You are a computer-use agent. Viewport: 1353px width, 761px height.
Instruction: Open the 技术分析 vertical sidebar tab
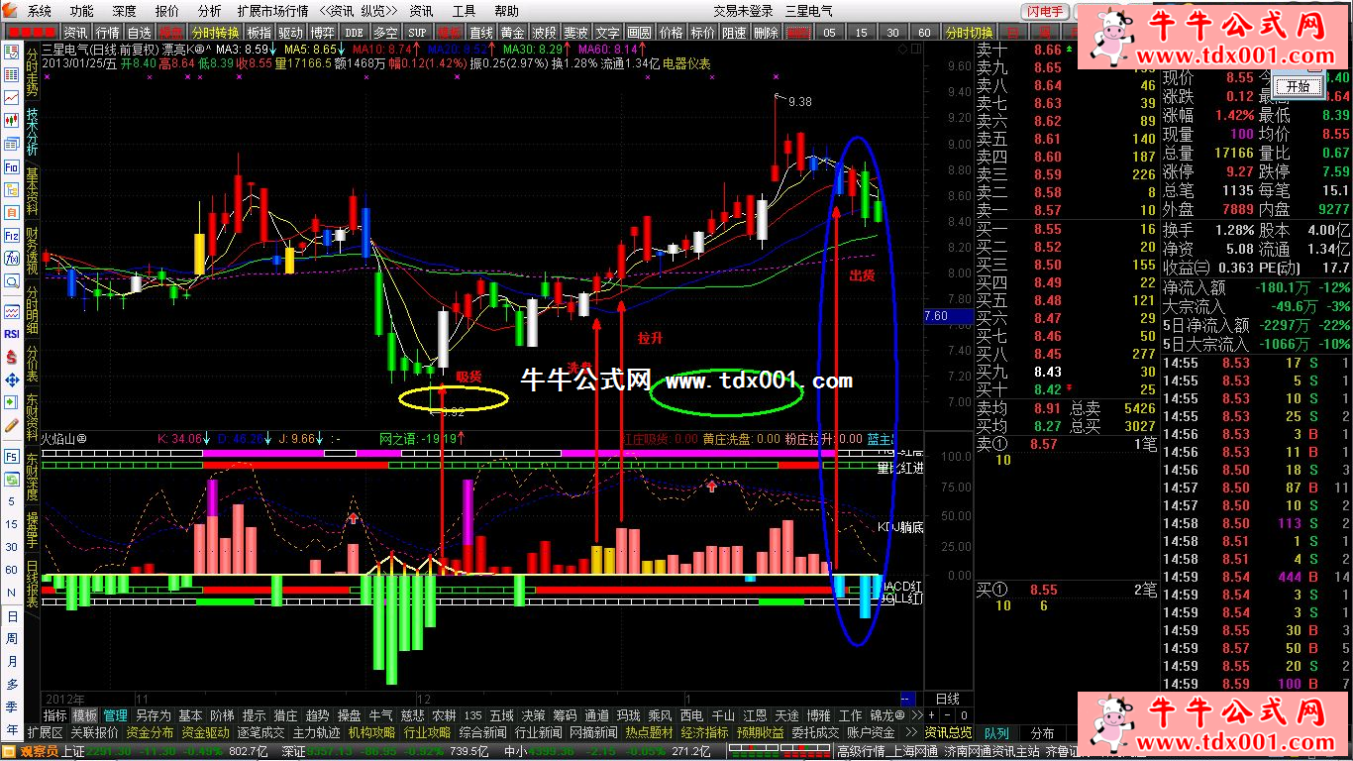point(32,132)
